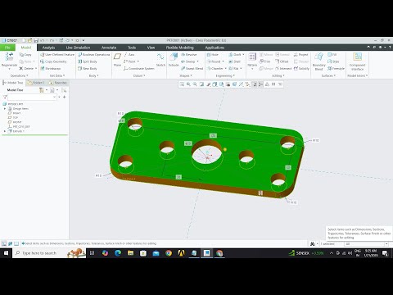Click the Shell tool
Image resolution: width=393 pixels, height=295 pixels.
[x=235, y=61]
